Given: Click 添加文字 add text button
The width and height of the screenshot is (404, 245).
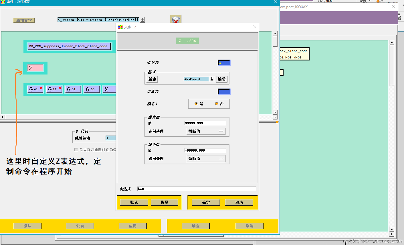Looking at the screenshot, I should (x=24, y=20).
